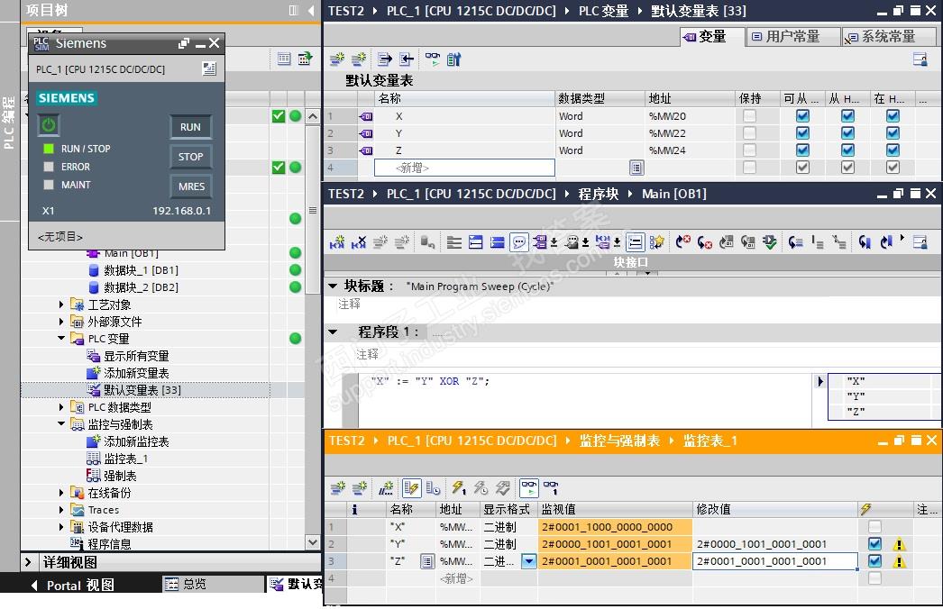943x609 pixels.
Task: Click the 新增 name field in variable table
Action: (x=464, y=168)
